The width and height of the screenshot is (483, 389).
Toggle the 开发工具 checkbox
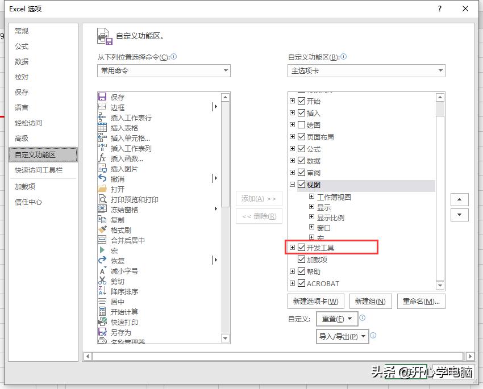click(x=302, y=247)
